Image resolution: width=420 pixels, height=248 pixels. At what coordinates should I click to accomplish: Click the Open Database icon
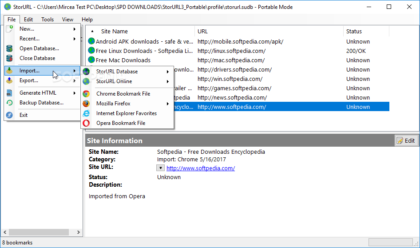point(9,48)
